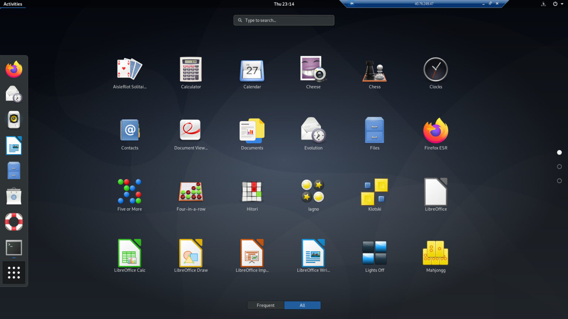Open Contacts from the grid

pos(130,134)
